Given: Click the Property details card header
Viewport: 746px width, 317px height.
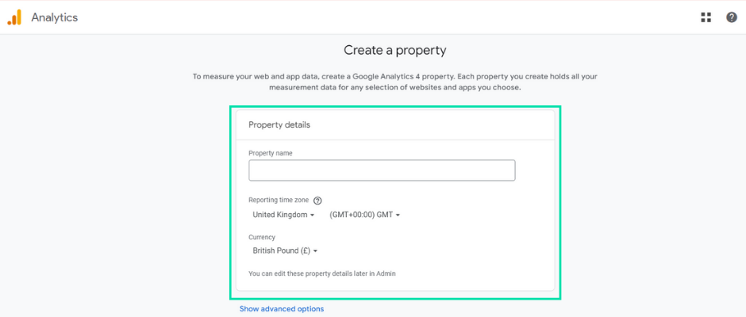Looking at the screenshot, I should (395, 125).
